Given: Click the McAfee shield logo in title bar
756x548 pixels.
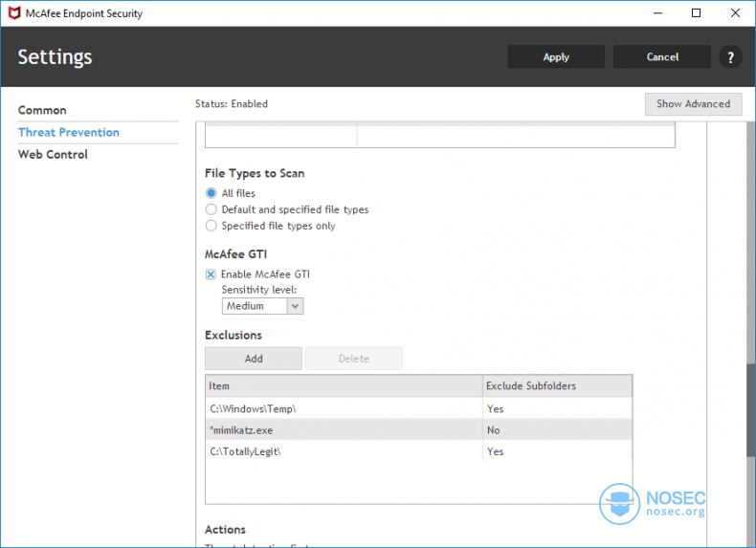Looking at the screenshot, I should click(x=14, y=13).
